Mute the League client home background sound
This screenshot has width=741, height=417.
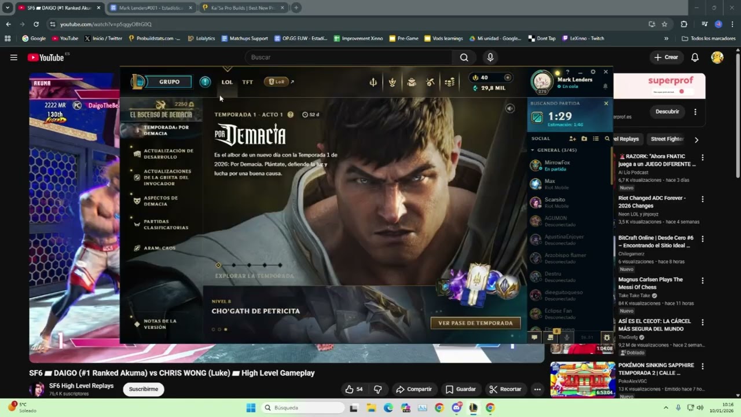tap(510, 108)
